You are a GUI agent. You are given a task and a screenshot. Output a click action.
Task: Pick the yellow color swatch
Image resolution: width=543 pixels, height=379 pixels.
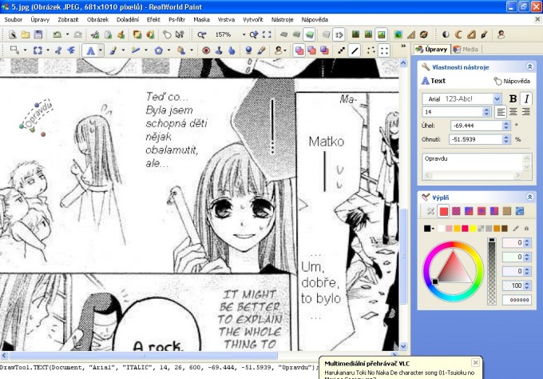tap(473, 229)
